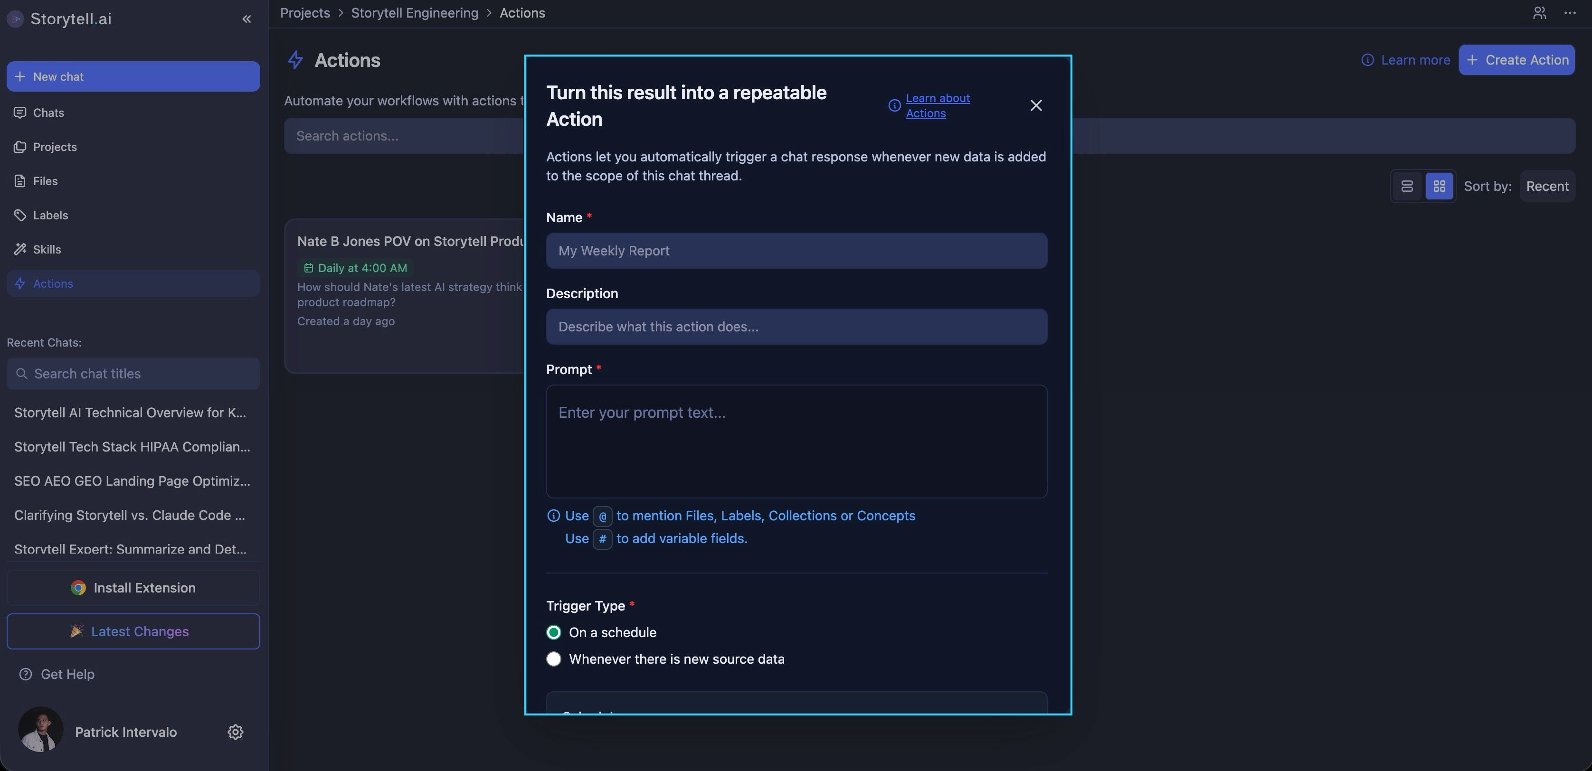Click the info icon beside the @ mention hint
This screenshot has height=771, width=1592.
click(554, 516)
